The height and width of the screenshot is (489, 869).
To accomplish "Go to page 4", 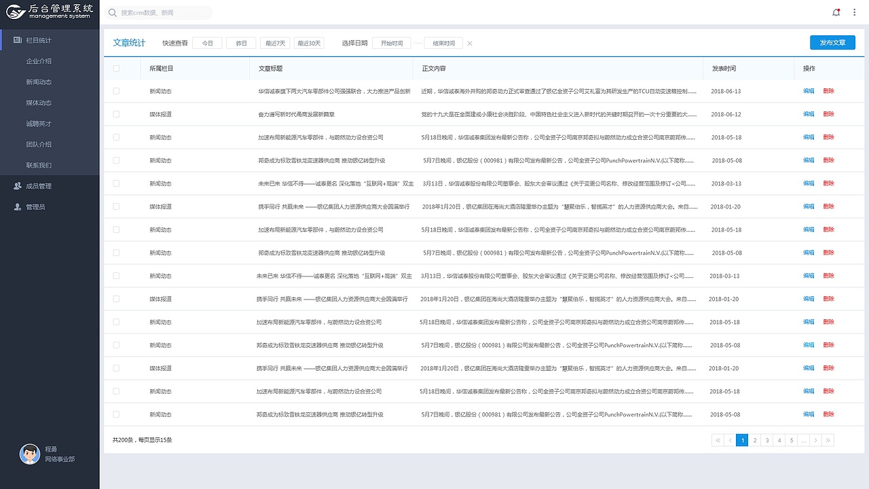I will click(x=779, y=440).
